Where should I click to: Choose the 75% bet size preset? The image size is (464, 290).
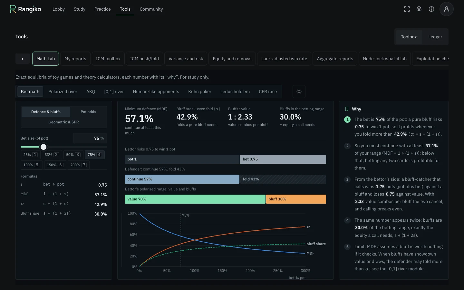(95, 155)
